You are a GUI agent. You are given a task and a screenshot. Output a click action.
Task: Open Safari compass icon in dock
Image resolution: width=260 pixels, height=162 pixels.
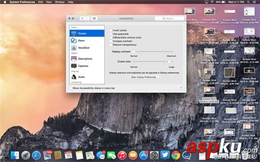36,156
